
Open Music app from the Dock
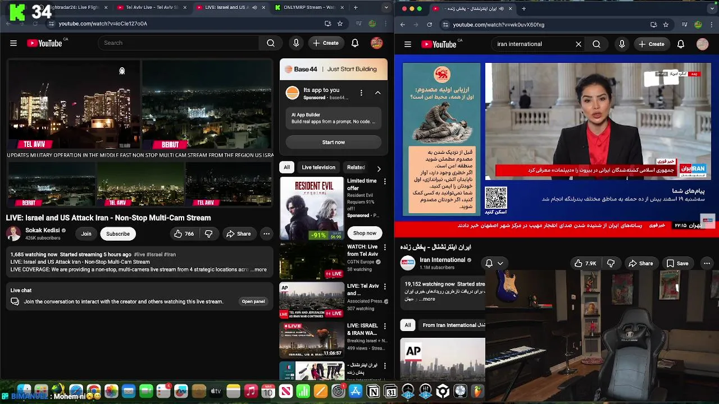point(251,391)
